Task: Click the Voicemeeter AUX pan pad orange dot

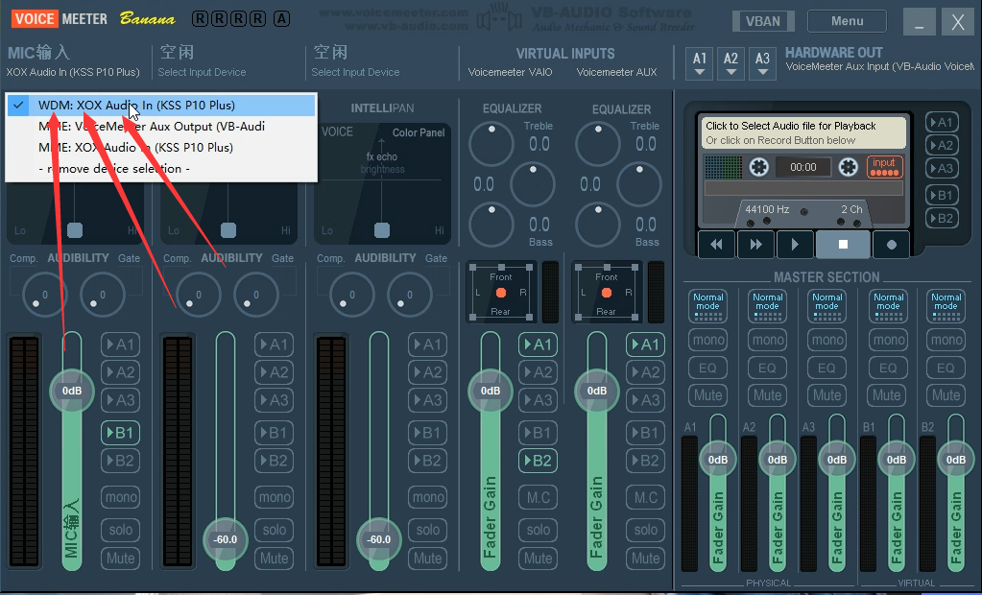Action: [607, 293]
